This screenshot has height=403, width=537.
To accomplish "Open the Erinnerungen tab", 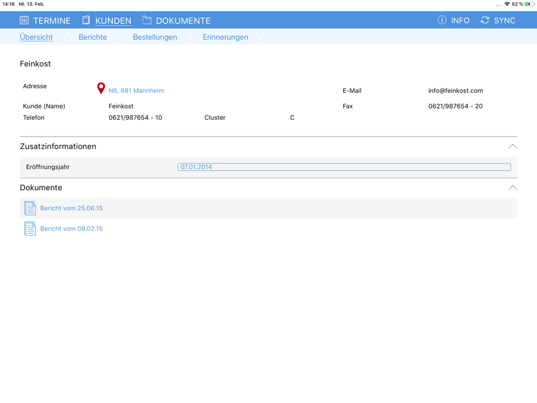I will tap(226, 37).
